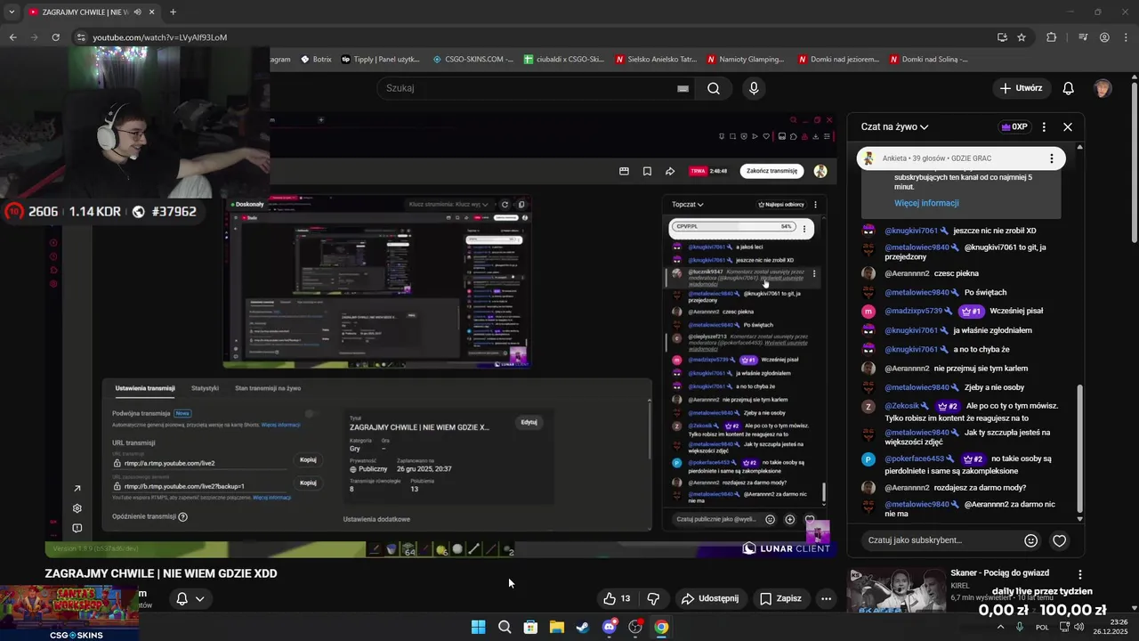The width and height of the screenshot is (1139, 641).
Task: Open Discord from the taskbar
Action: tap(610, 627)
